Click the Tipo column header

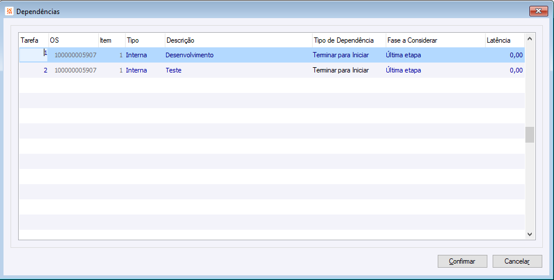[145, 40]
